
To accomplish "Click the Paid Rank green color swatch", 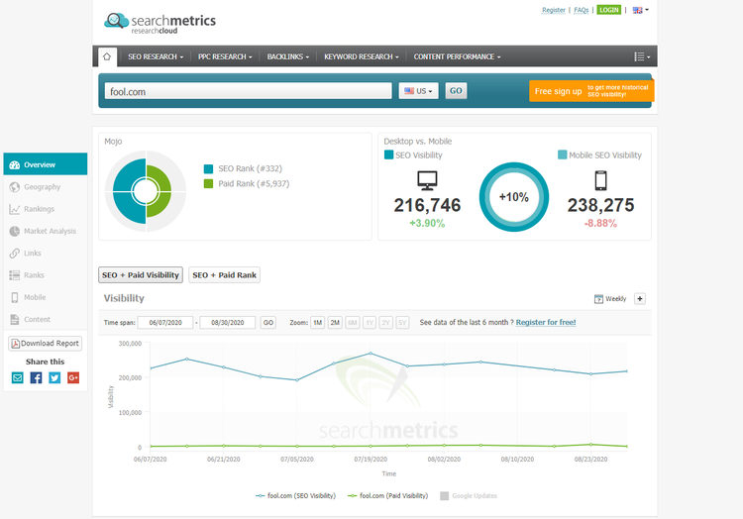I will tap(208, 184).
